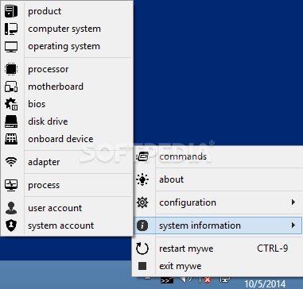The image size is (303, 289).
Task: Click the bios gear icon
Action: [x=11, y=104]
